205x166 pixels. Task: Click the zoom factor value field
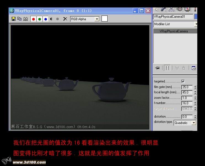click(187, 98)
